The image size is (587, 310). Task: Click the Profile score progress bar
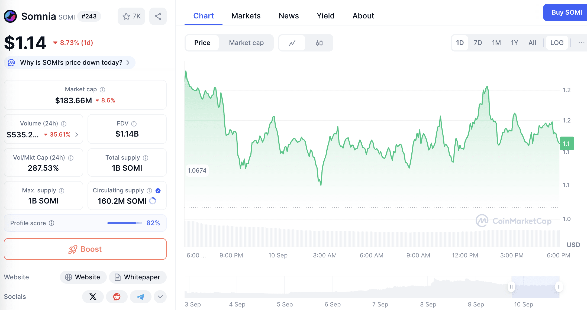click(x=125, y=223)
